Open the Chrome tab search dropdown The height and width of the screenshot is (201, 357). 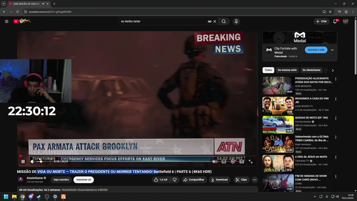coord(4,4)
